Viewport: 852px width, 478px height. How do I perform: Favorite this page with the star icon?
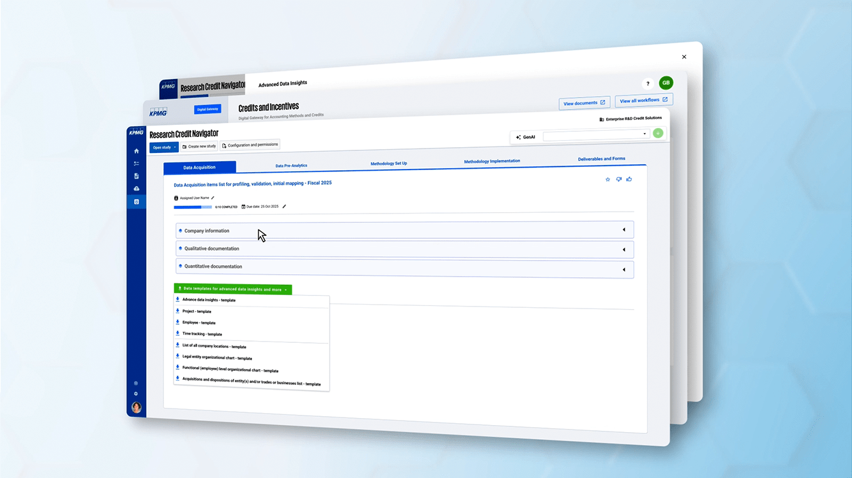tap(608, 180)
